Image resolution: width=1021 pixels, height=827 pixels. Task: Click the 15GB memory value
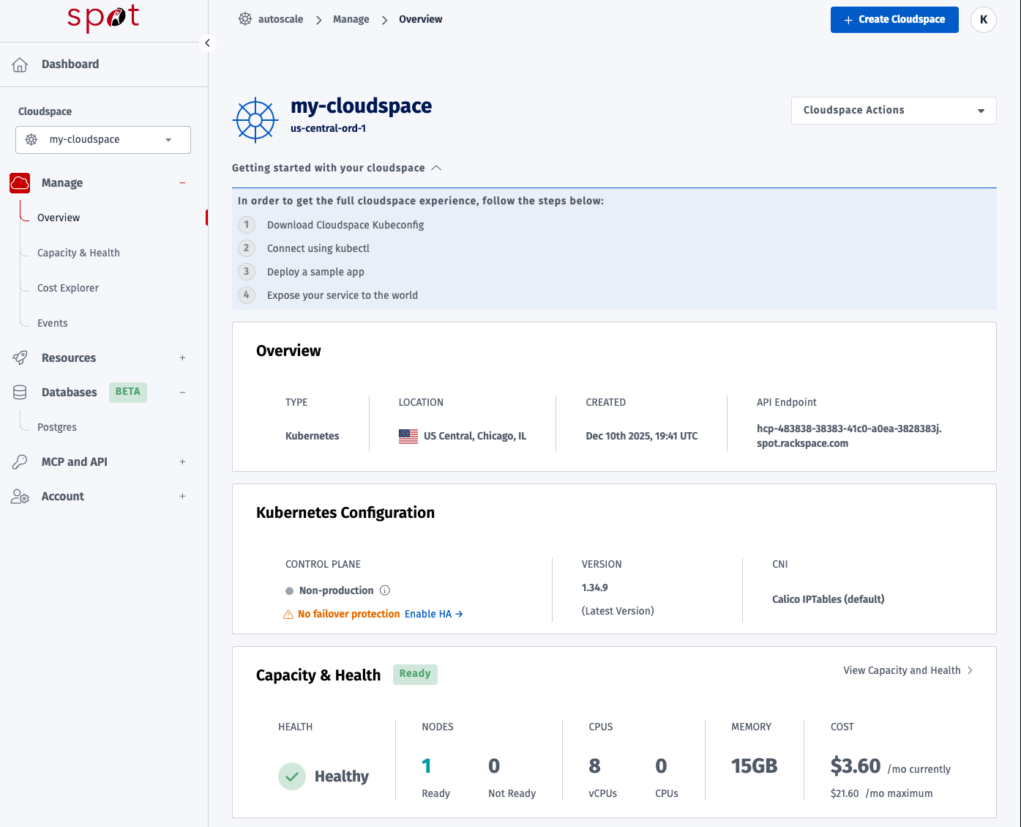(755, 766)
